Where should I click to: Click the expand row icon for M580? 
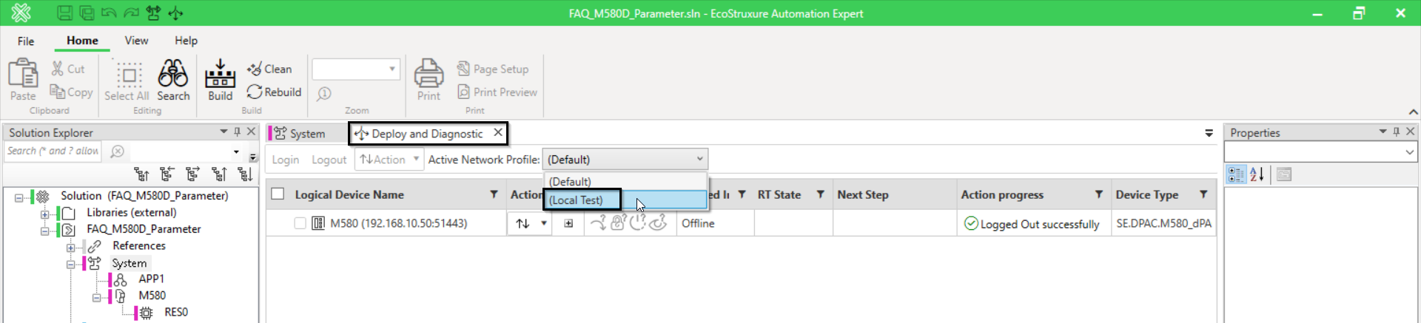tap(568, 223)
